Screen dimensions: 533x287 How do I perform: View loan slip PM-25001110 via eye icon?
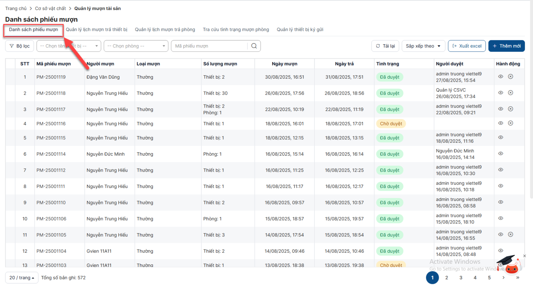point(500,202)
